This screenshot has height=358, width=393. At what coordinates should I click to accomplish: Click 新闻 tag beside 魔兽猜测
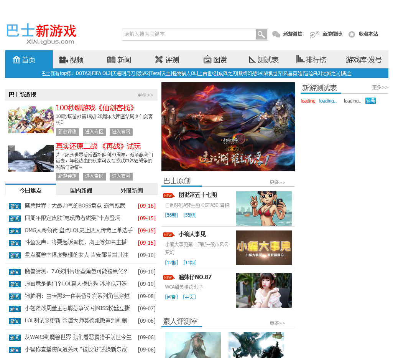(x=15, y=272)
